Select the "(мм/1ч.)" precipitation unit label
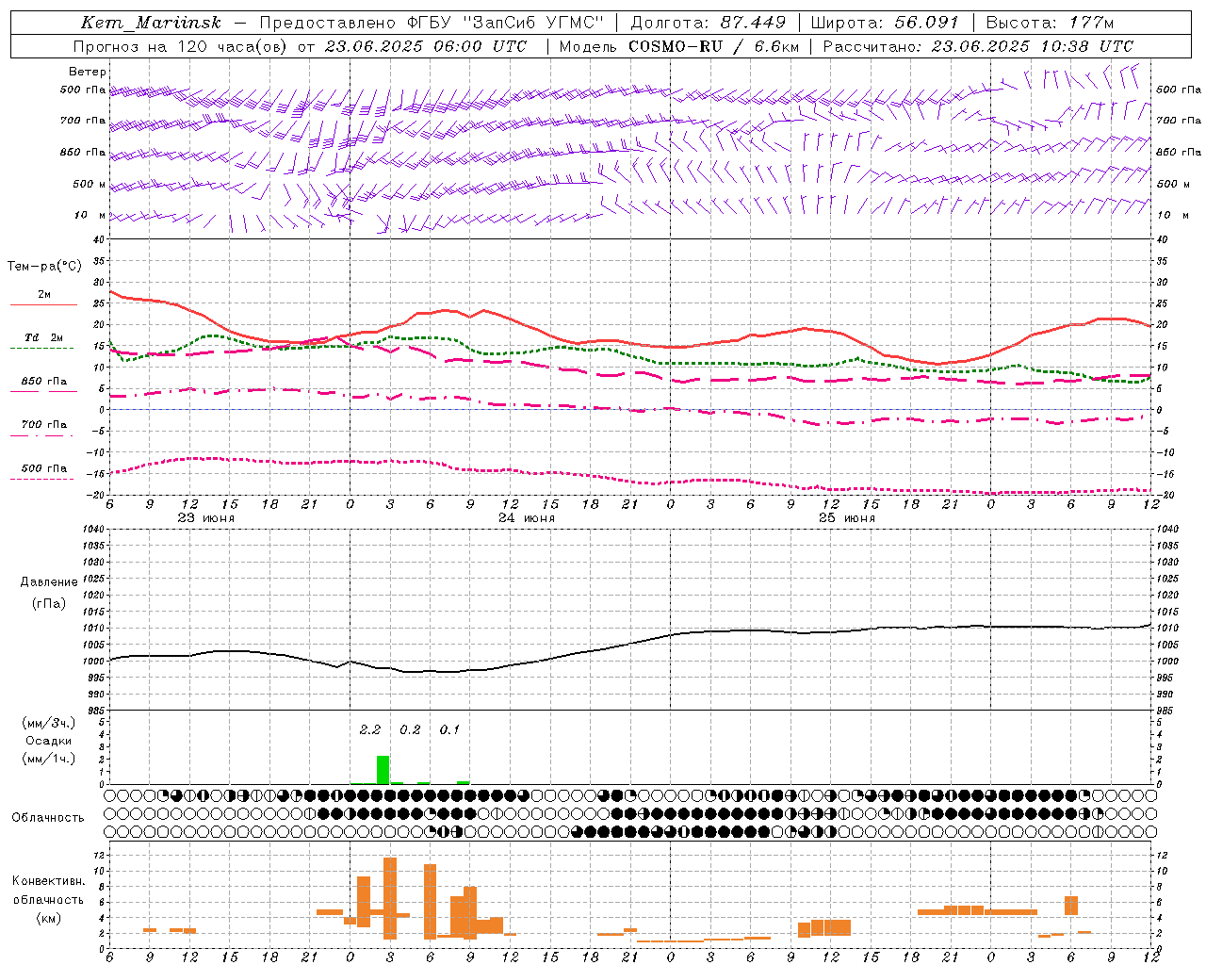This screenshot has height=965, width=1206. tap(49, 759)
